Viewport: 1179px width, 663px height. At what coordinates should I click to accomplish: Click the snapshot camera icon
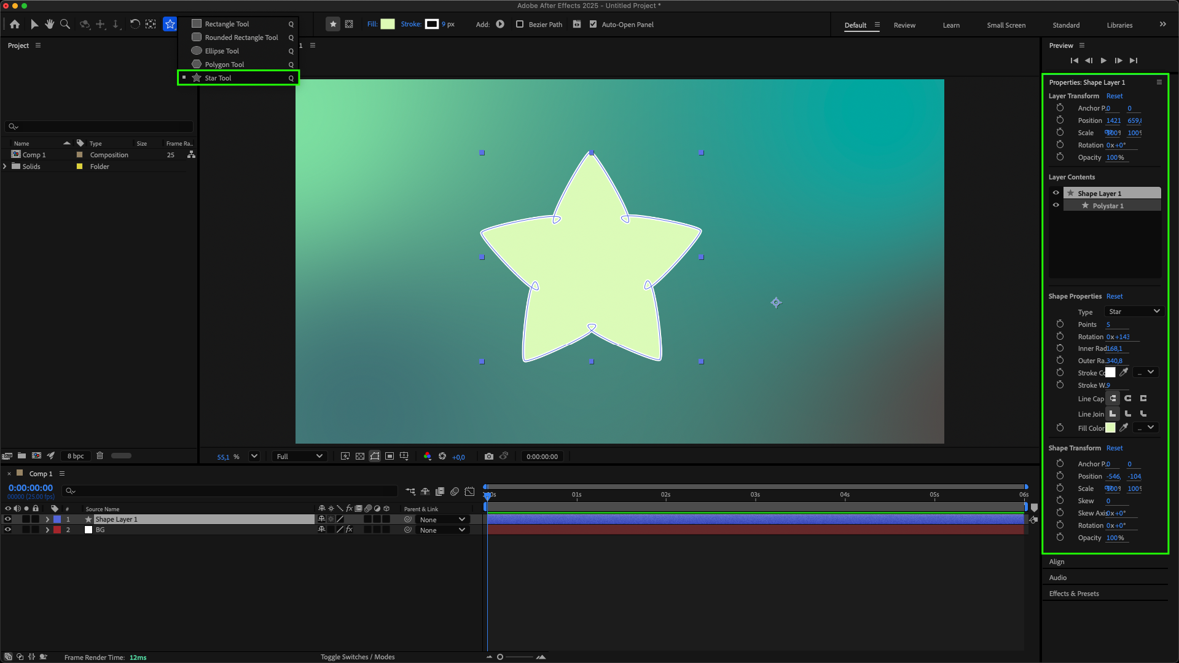click(x=488, y=457)
